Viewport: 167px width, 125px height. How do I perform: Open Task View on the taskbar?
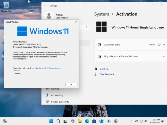tap(65, 121)
